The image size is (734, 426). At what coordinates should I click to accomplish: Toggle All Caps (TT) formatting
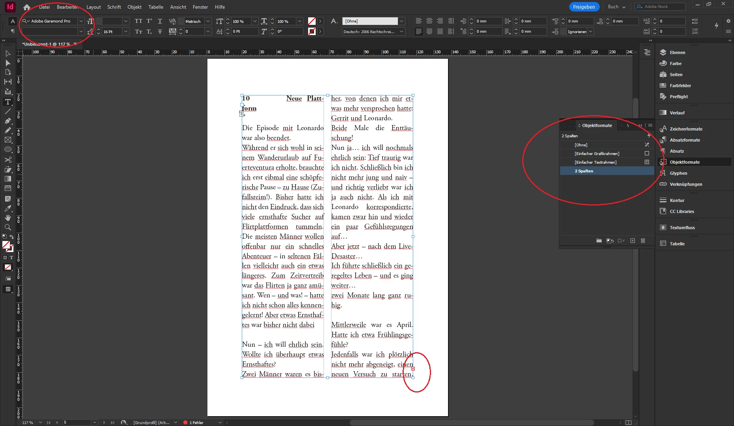tap(138, 21)
